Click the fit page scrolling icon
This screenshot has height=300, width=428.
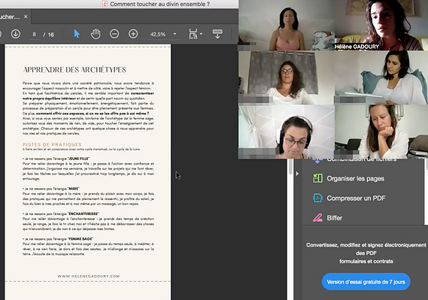pyautogui.click(x=193, y=34)
